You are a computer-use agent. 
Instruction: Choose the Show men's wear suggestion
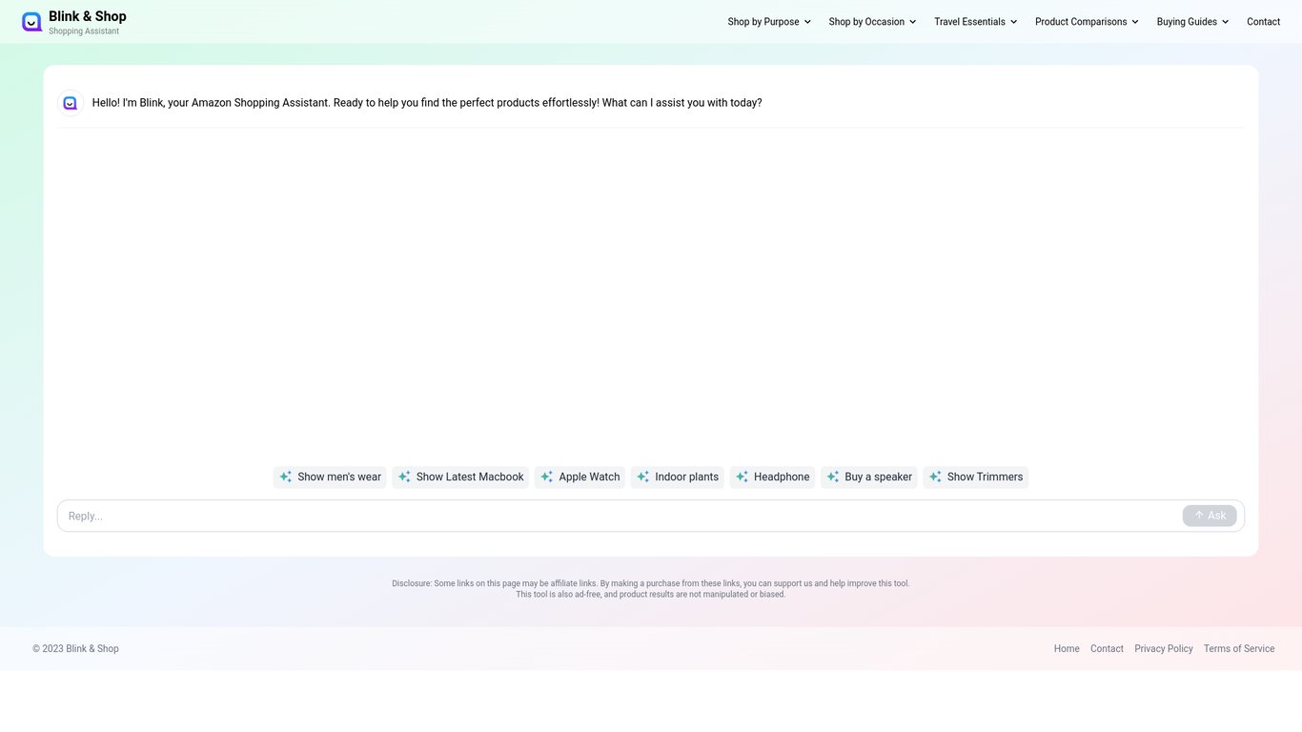click(330, 477)
